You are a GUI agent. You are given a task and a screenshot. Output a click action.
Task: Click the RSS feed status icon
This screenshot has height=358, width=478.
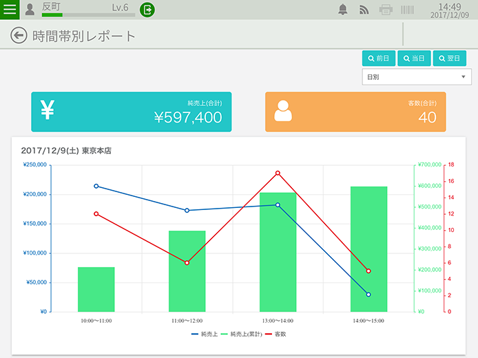[364, 10]
